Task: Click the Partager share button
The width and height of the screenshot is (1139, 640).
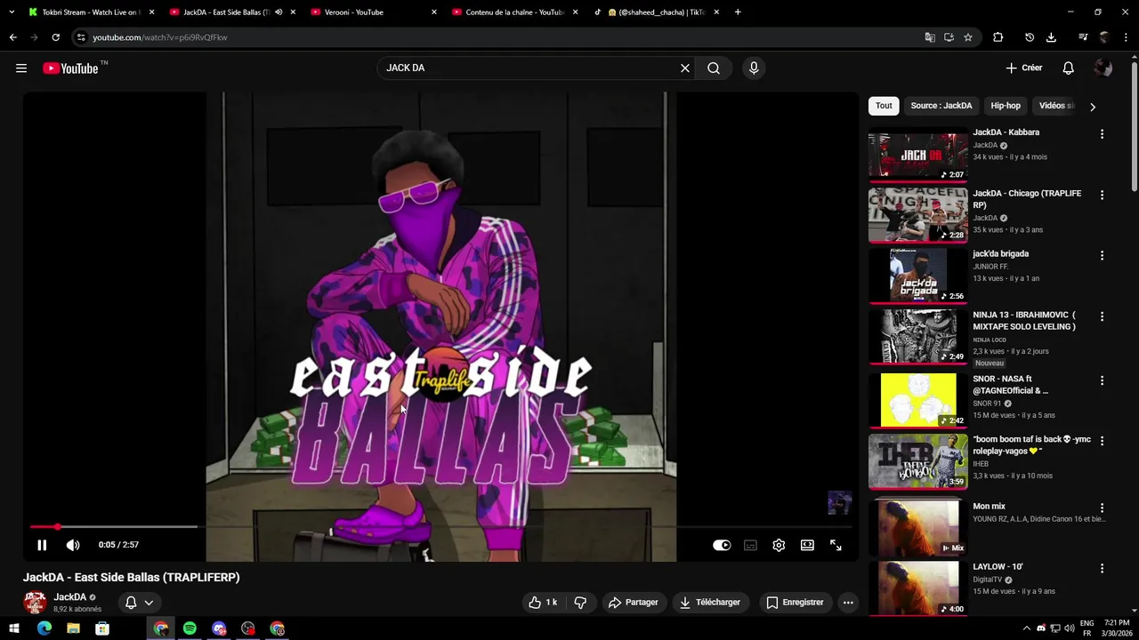Action: pos(633,603)
